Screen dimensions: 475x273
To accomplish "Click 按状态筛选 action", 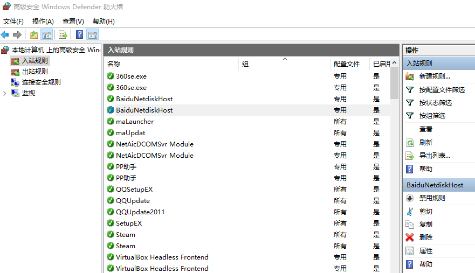I will (x=435, y=103).
